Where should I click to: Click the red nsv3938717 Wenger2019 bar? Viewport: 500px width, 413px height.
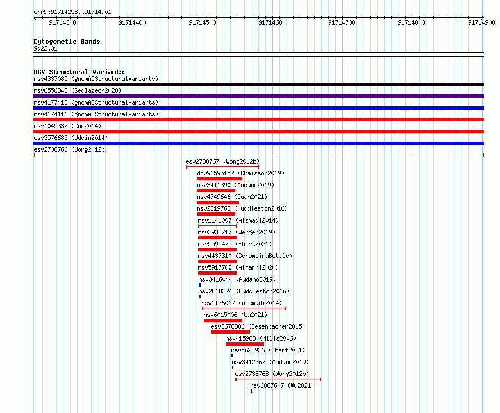click(x=217, y=238)
